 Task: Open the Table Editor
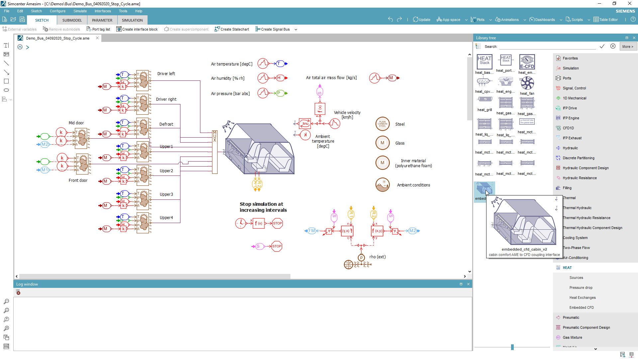605,20
